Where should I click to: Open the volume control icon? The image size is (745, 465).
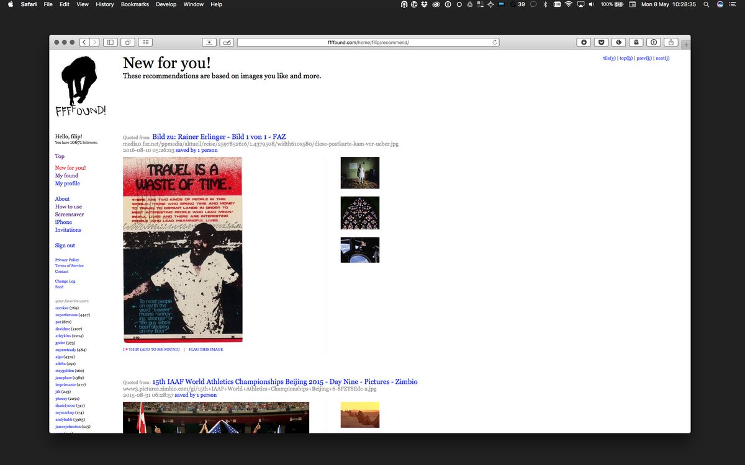[x=592, y=4]
